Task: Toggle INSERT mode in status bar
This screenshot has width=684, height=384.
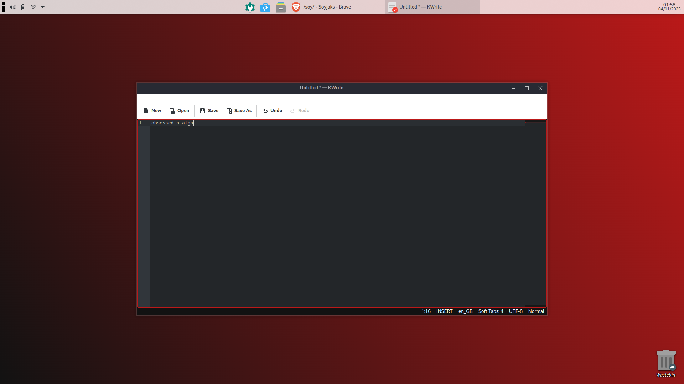Action: (444, 311)
